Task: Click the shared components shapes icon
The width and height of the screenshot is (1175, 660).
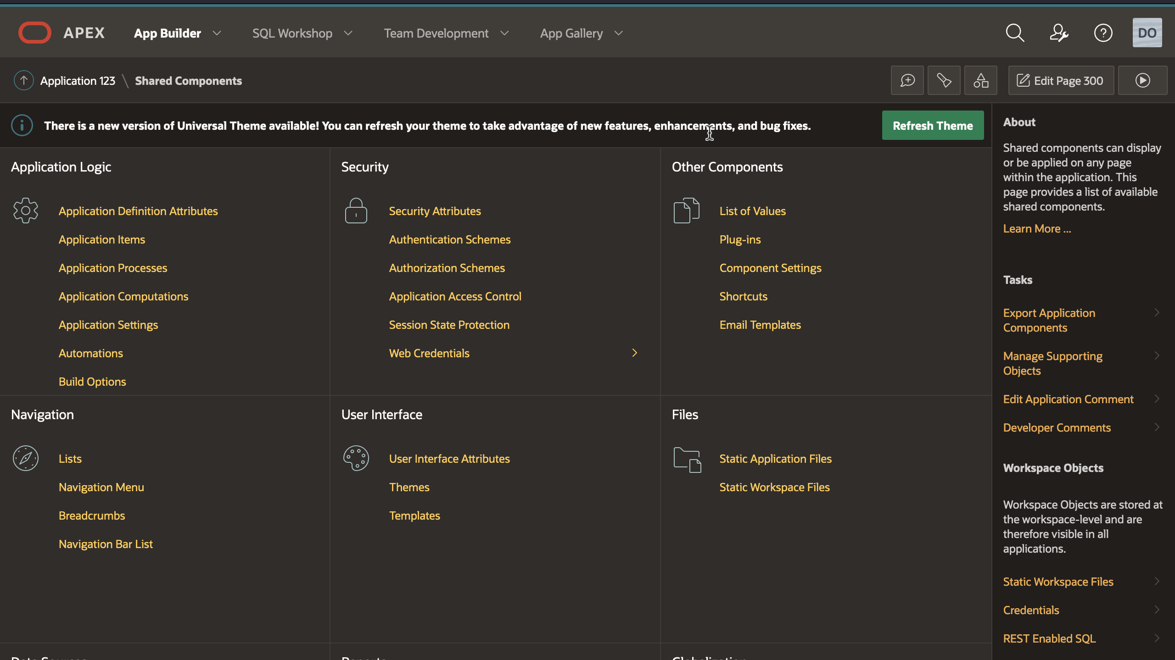Action: pyautogui.click(x=980, y=81)
